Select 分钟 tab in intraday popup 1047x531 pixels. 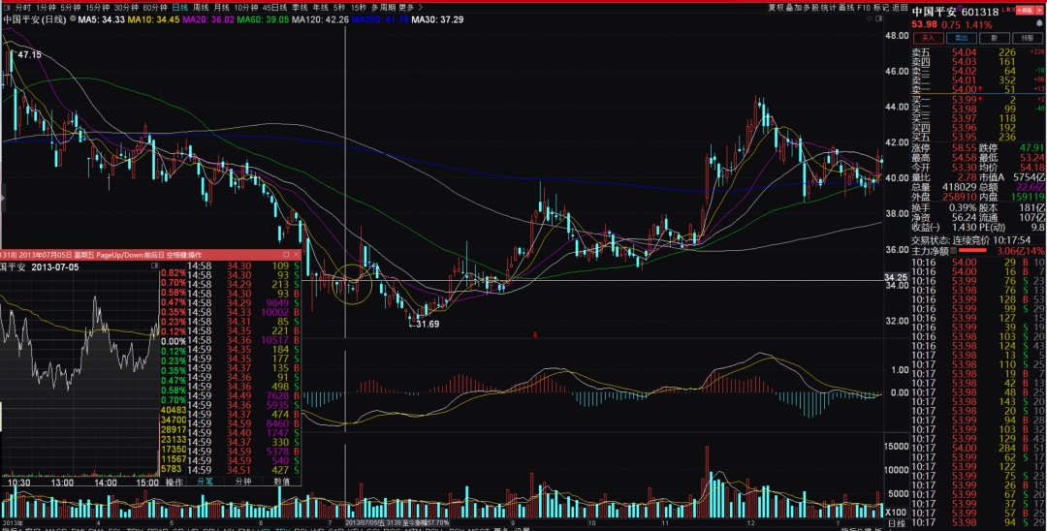[x=243, y=481]
